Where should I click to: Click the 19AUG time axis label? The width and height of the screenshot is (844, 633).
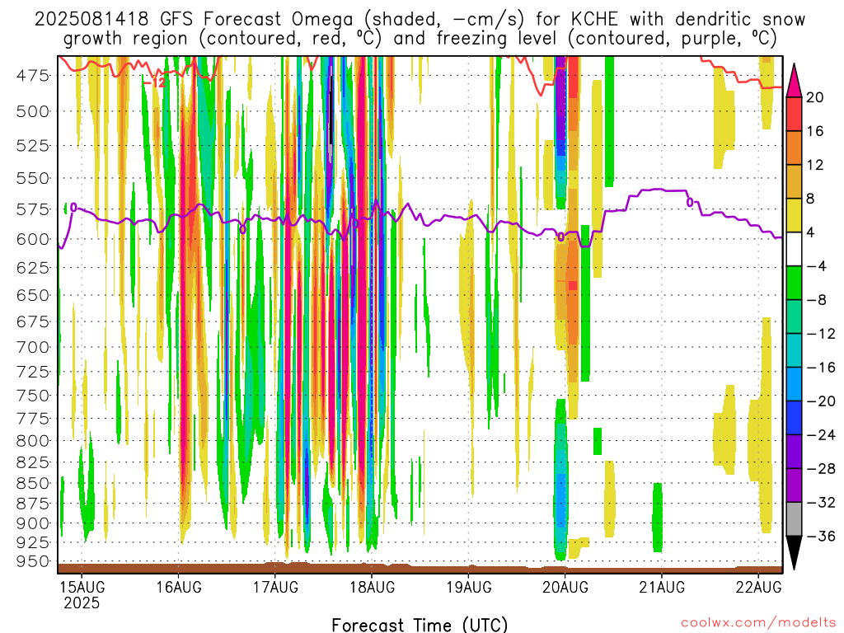pyautogui.click(x=468, y=587)
